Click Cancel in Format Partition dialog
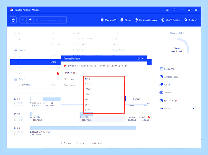The width and height of the screenshot is (208, 155). click(136, 99)
